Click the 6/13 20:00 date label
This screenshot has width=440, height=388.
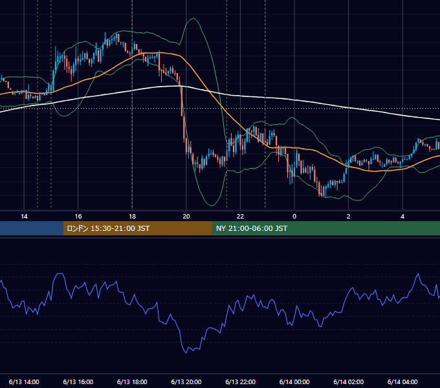186,382
